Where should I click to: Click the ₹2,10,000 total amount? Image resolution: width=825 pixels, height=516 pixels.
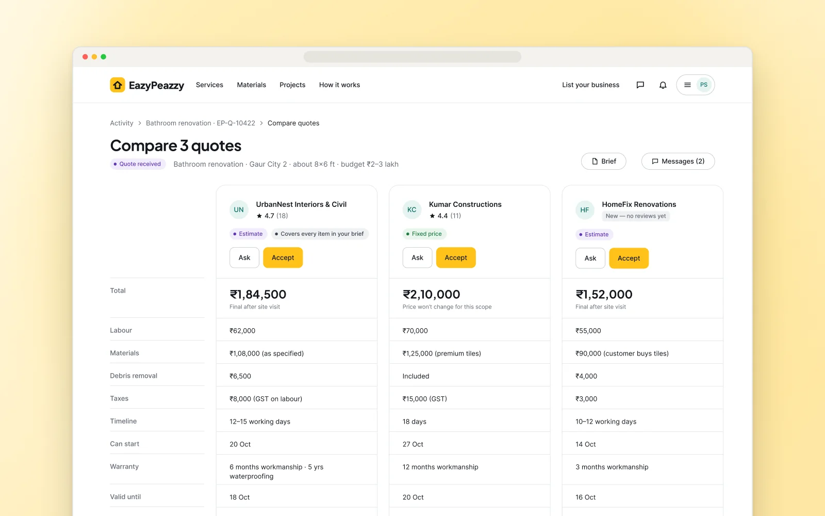(432, 295)
